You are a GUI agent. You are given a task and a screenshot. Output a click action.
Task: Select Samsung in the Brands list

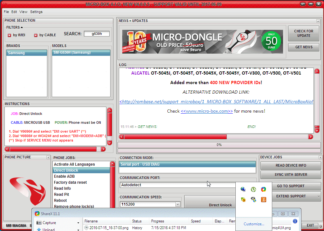pos(27,53)
